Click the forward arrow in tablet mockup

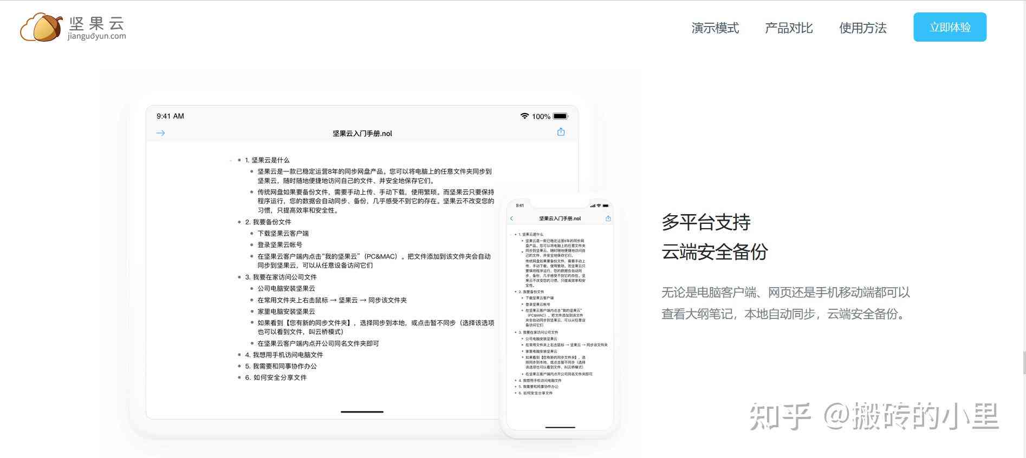click(160, 133)
